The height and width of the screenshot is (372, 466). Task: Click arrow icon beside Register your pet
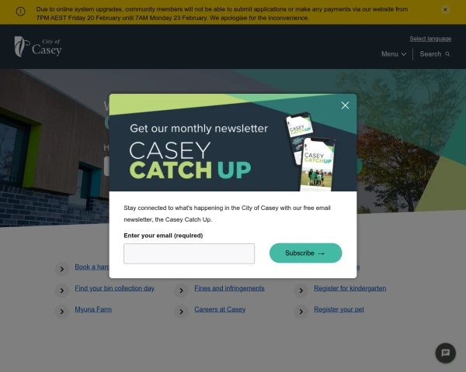(301, 312)
